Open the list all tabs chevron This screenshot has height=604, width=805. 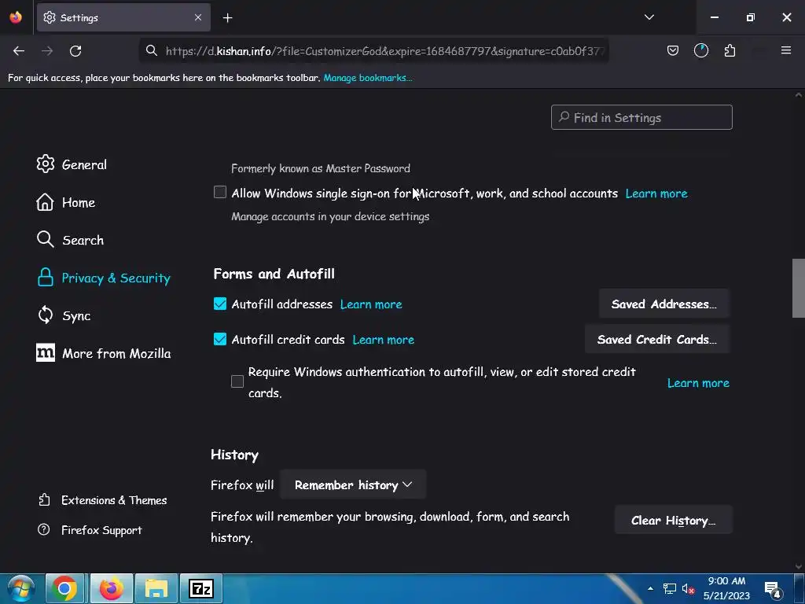coord(649,17)
